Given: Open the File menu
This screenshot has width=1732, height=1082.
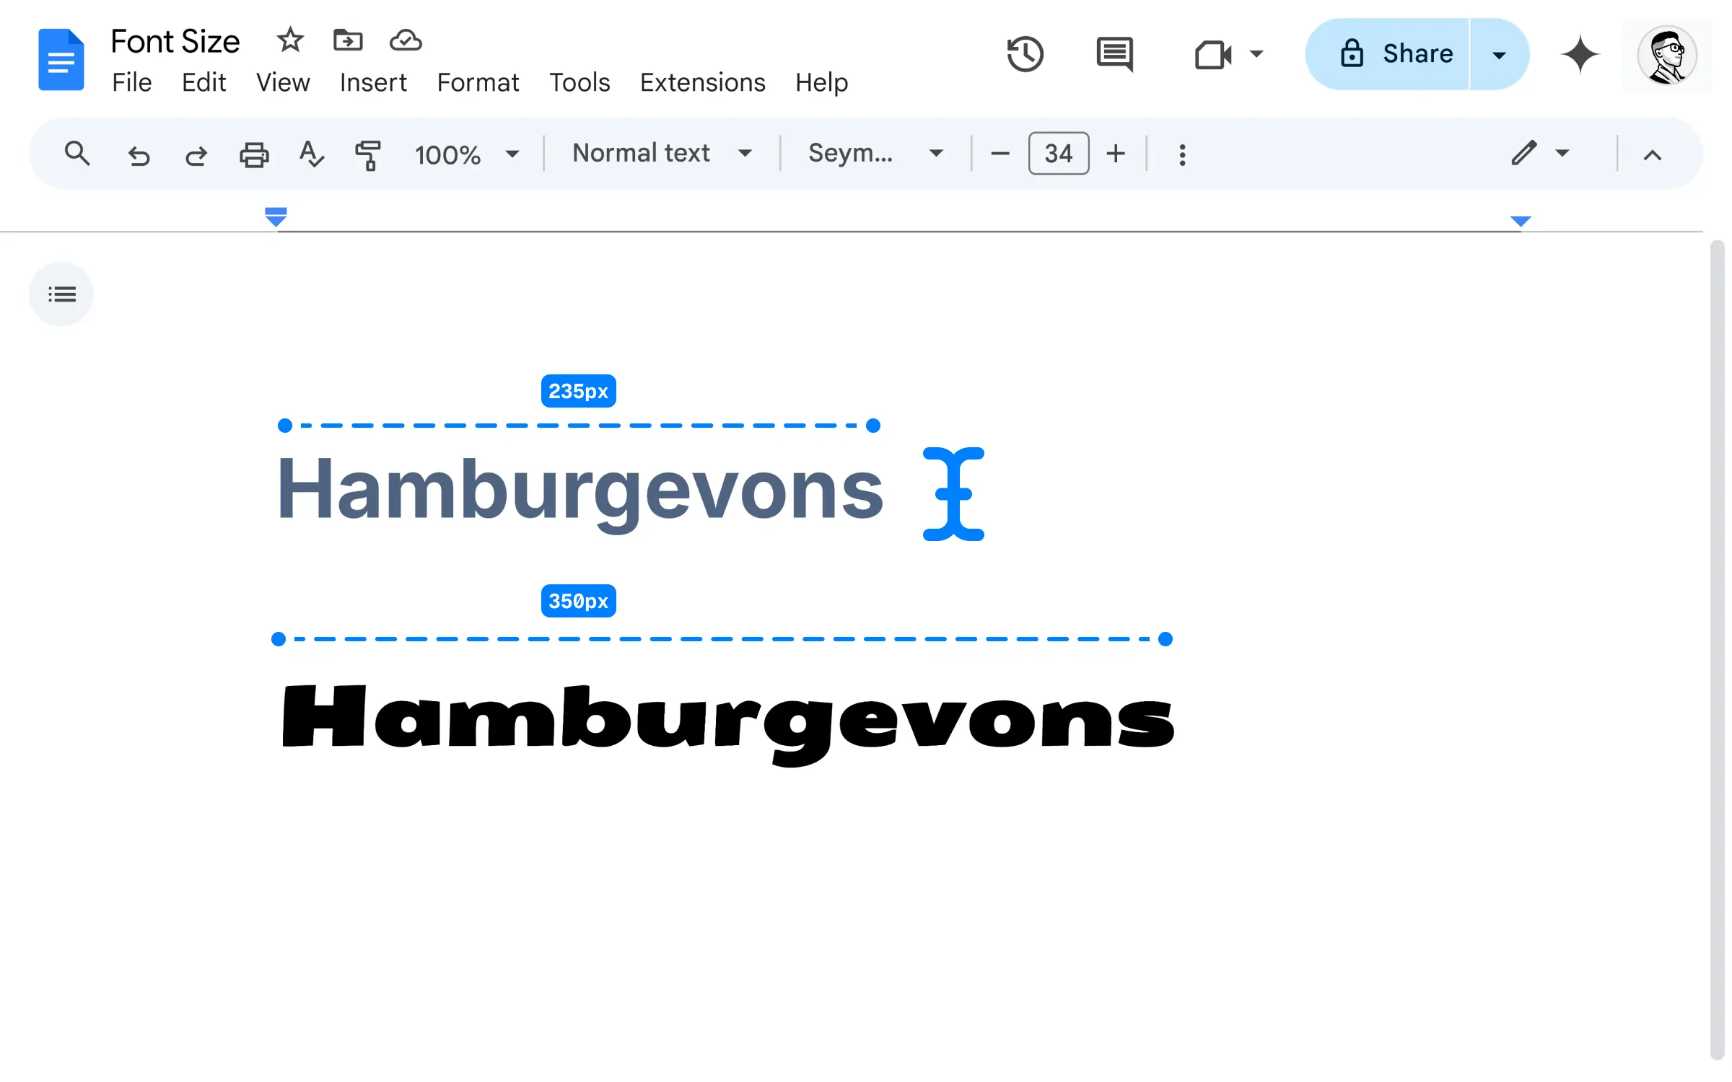Looking at the screenshot, I should (x=132, y=83).
